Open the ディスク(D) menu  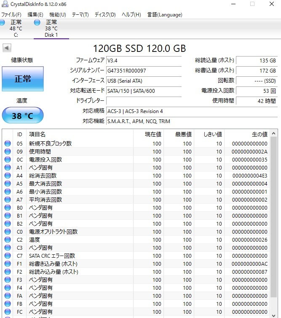coord(105,15)
